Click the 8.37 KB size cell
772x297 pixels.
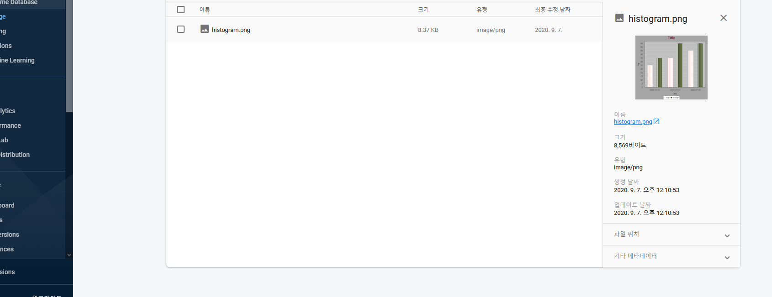[428, 30]
